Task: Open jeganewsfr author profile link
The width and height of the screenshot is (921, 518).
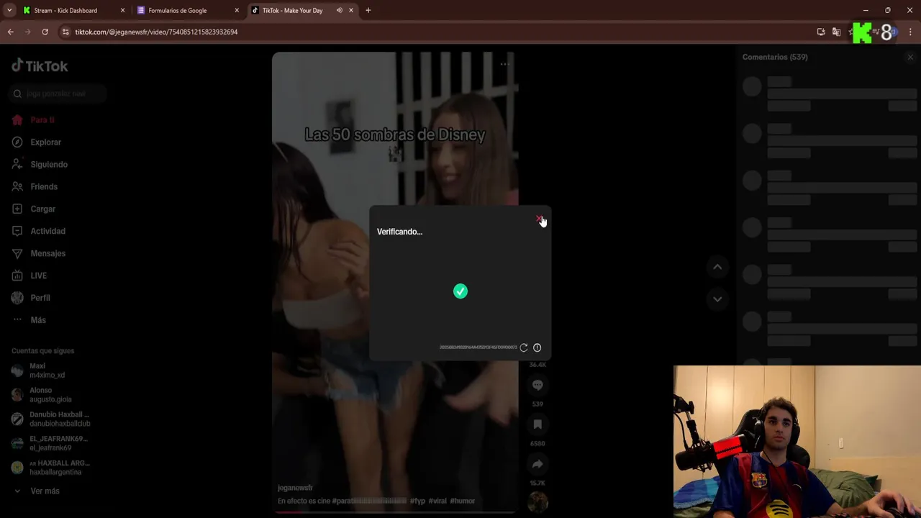Action: (295, 488)
